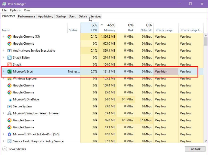Click the Task Manager title bar icon
This screenshot has height=155, width=208.
(x=4, y=4)
